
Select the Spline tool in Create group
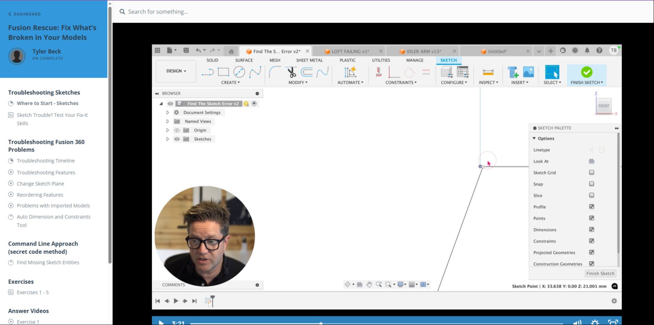point(255,72)
